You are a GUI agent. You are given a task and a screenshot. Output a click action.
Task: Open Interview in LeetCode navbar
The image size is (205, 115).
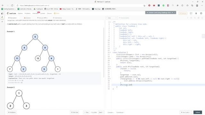click(35, 13)
